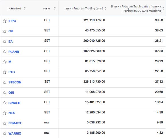Mark PTG with the star icon
The image size is (166, 138).
click(x=5, y=72)
